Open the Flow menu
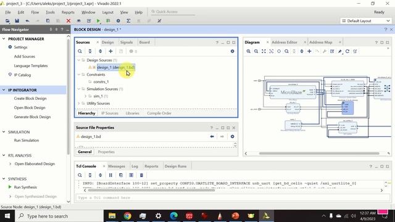Viewport: 395px width, 222px height. 35,12
